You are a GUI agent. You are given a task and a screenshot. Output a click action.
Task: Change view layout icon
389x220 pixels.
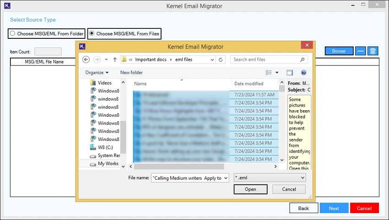[269, 72]
